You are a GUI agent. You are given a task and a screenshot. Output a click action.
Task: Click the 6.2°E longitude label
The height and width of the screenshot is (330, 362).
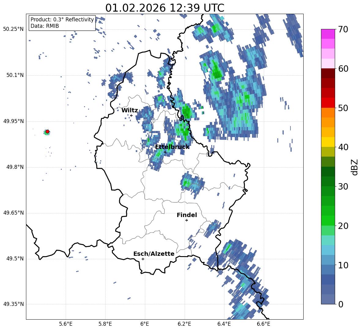(184, 324)
